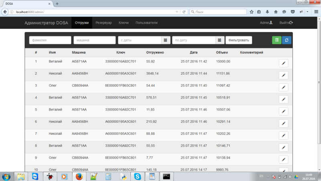The height and width of the screenshot is (181, 321).
Task: Open Skype from the taskbar
Action: point(138,176)
